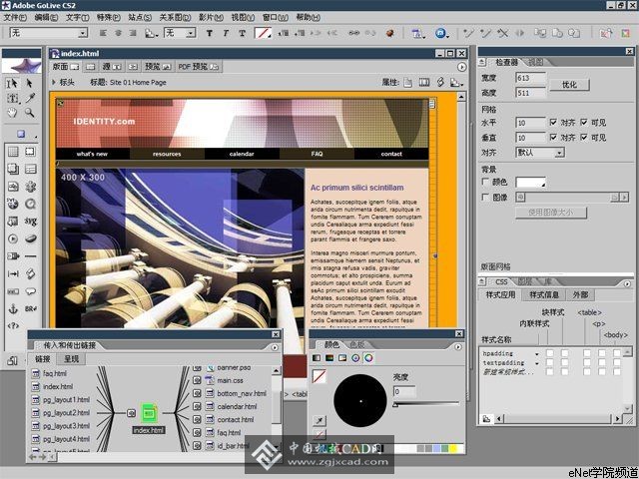
Task: Click the brightness slider track
Action: [x=426, y=403]
